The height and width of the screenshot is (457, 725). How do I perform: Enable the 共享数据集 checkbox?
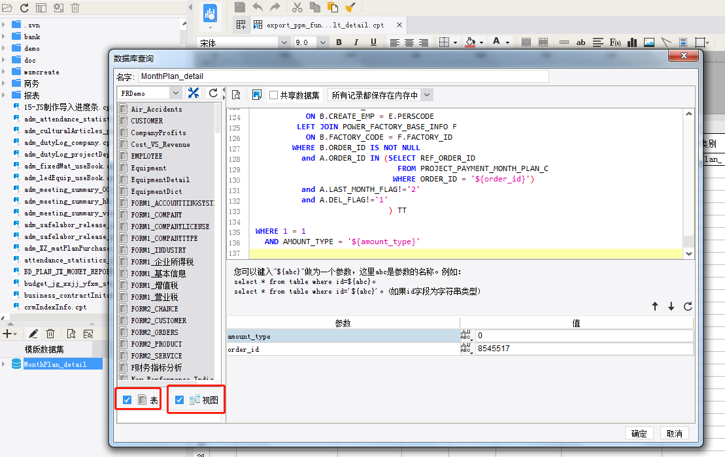pyautogui.click(x=273, y=95)
